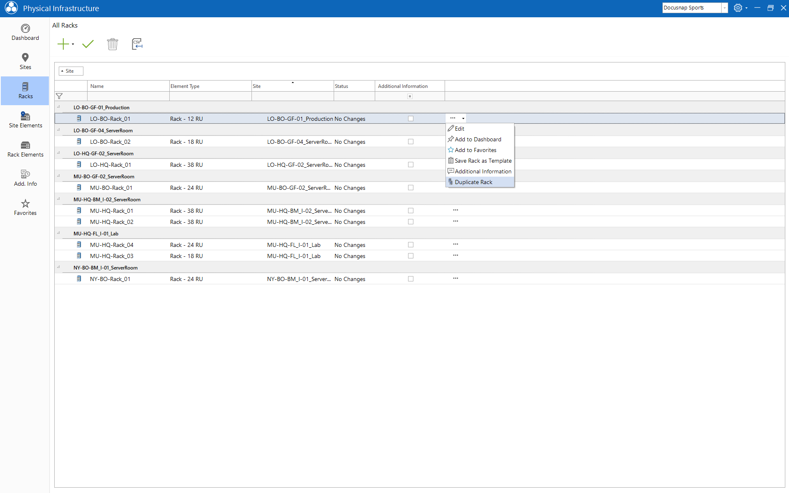Choose Additional Information in context menu
This screenshot has width=789, height=493.
[x=480, y=171]
